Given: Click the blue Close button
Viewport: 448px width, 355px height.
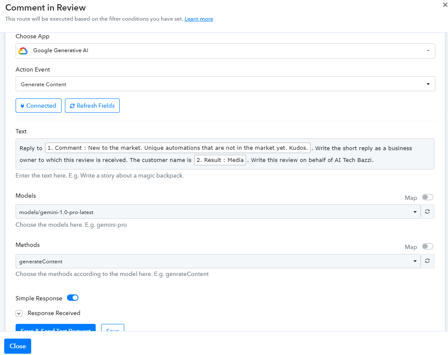Looking at the screenshot, I should click(x=18, y=346).
